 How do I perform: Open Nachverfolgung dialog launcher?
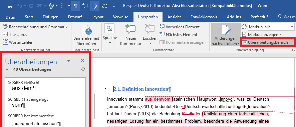click(293, 50)
